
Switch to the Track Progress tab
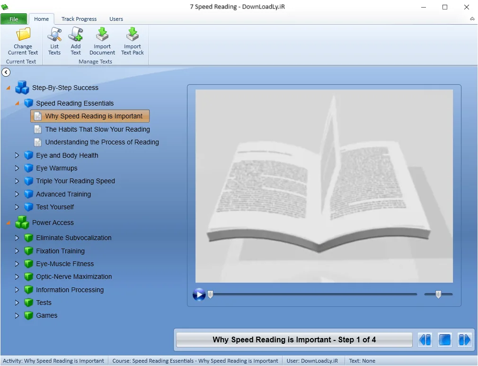79,19
